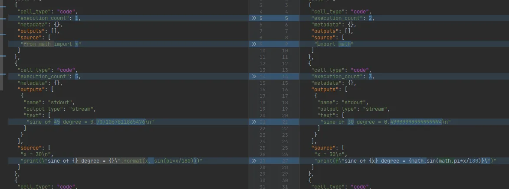
Task: Click the highlighted number 30 in the right sine output
Action: pos(351,122)
